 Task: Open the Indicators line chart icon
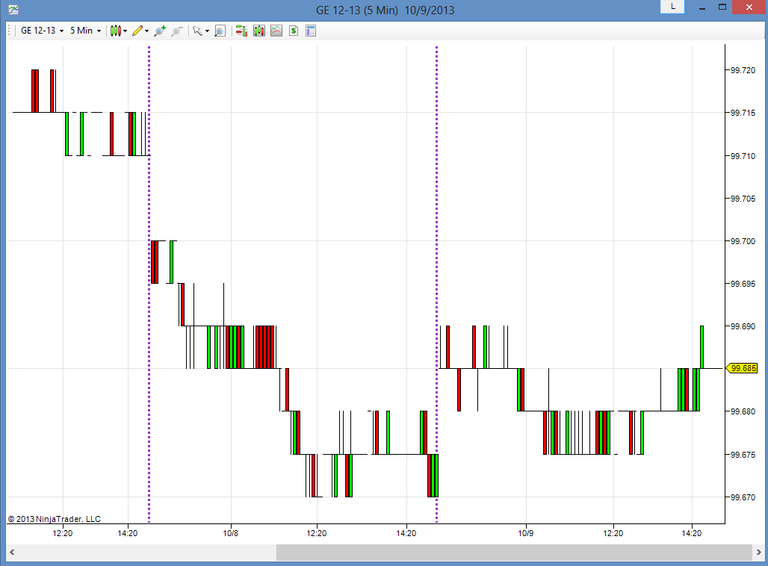276,31
